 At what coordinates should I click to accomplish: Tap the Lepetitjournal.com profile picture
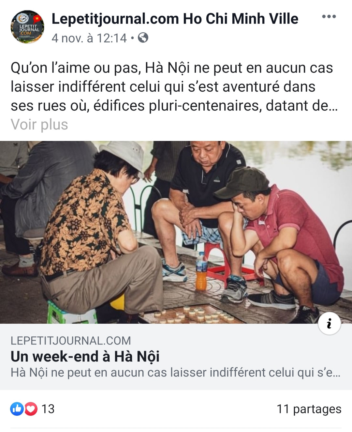tap(27, 27)
